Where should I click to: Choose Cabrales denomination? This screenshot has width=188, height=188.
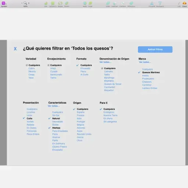click(108, 72)
